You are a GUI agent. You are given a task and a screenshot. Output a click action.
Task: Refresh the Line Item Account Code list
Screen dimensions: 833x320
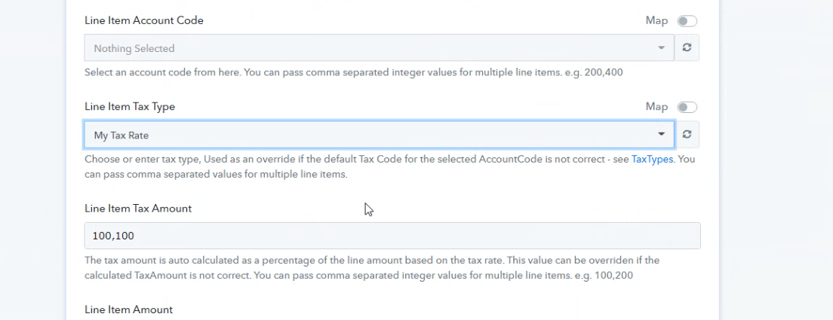(687, 47)
